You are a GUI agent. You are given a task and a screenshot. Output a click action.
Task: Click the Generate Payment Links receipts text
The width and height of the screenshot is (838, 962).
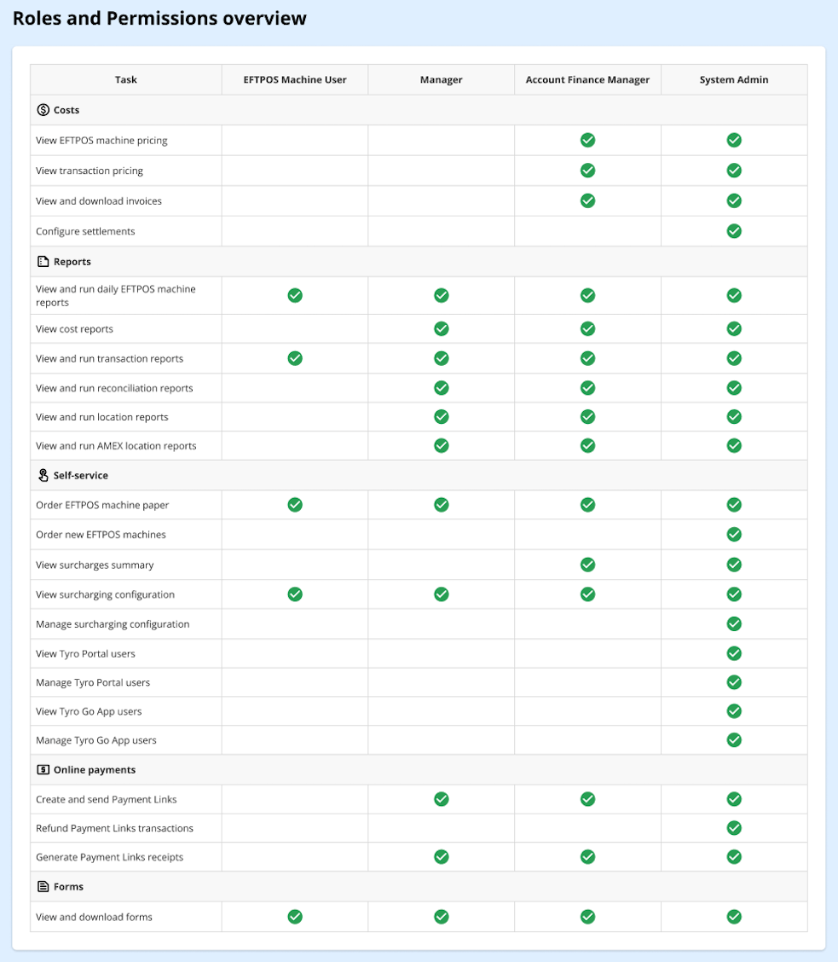click(109, 857)
